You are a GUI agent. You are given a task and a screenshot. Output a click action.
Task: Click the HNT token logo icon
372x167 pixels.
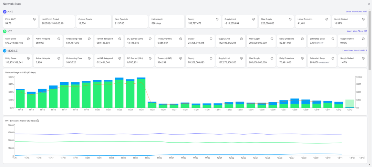[x=5, y=12]
